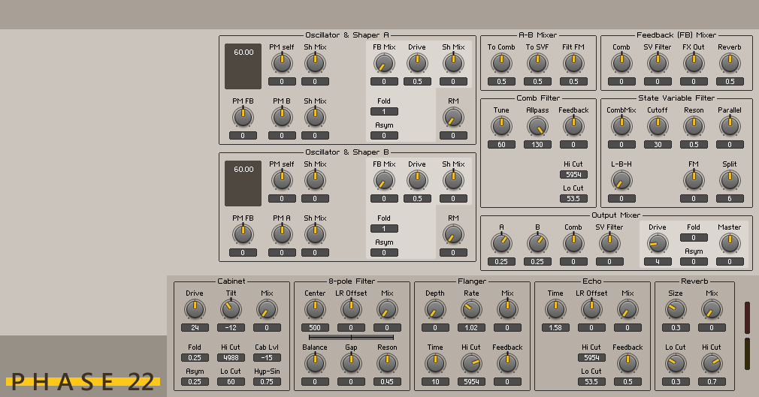Click the SV Filter knob in Output Mixer
The width and height of the screenshot is (759, 397).
609,243
